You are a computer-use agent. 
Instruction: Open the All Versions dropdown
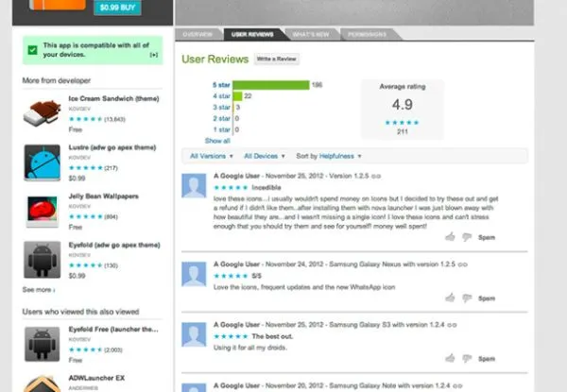pos(212,156)
